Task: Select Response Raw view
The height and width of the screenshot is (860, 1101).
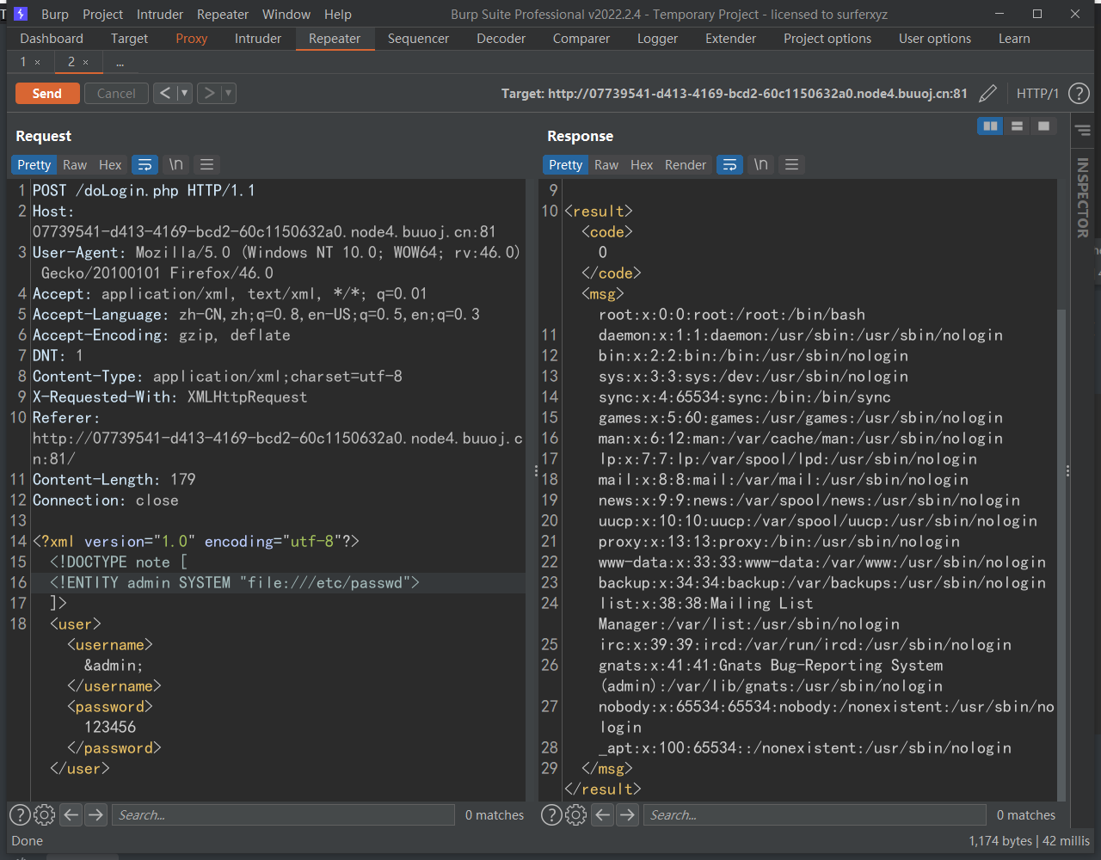Action: (x=606, y=165)
